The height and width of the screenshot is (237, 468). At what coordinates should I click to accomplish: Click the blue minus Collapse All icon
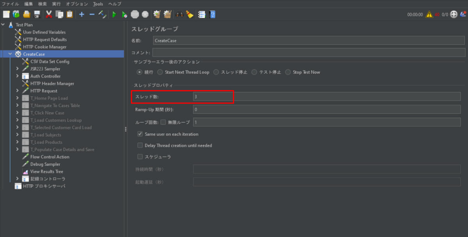[92, 14]
